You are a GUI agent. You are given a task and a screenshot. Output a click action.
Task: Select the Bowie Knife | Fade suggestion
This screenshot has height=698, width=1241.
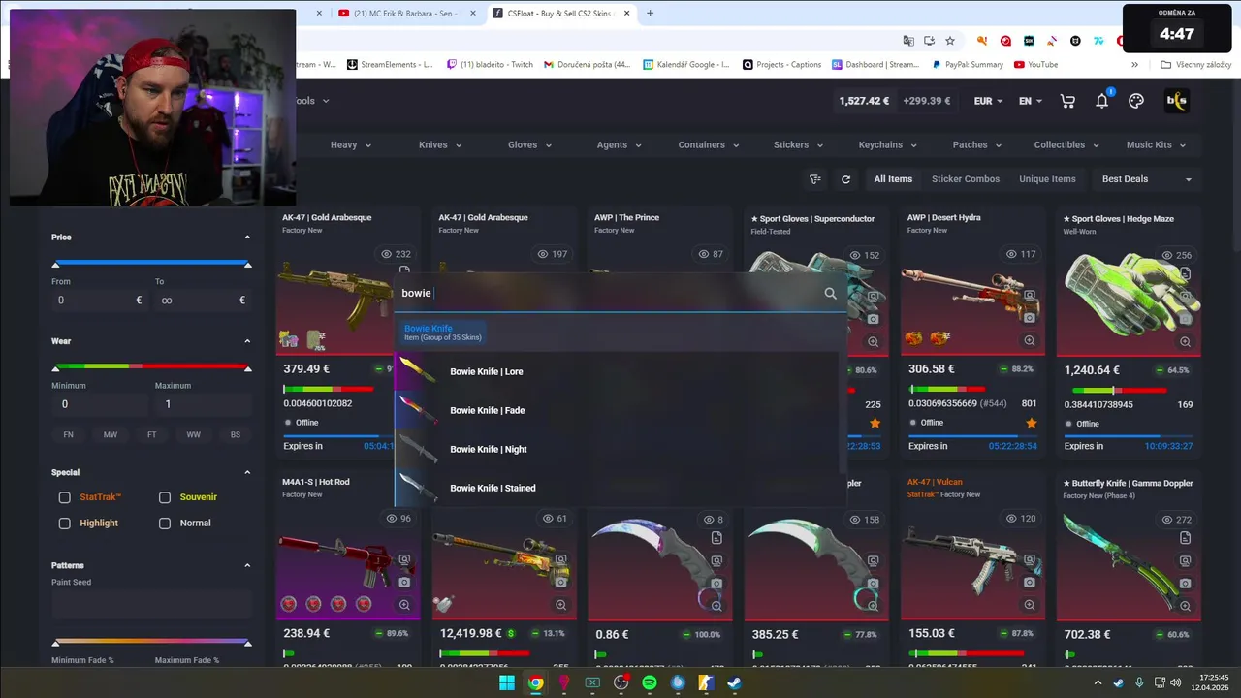click(x=618, y=410)
